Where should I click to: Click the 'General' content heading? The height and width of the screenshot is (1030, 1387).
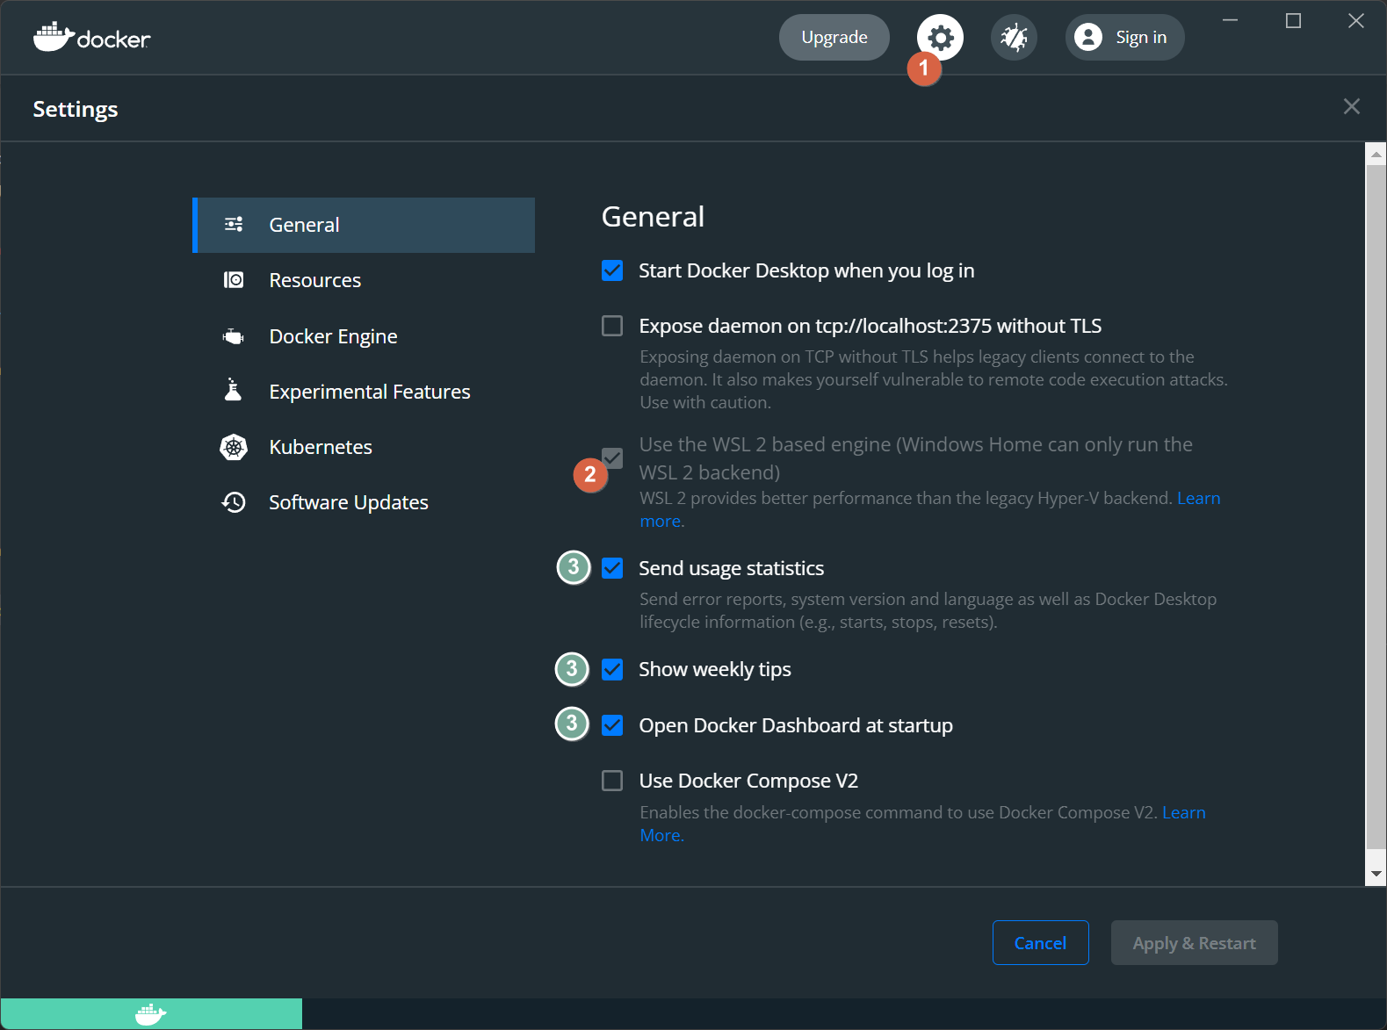pyautogui.click(x=653, y=217)
